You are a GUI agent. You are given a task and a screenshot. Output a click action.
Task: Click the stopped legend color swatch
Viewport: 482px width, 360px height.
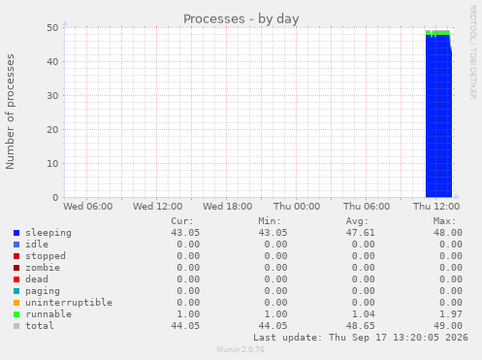click(x=16, y=256)
